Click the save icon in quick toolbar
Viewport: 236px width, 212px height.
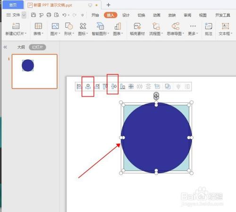(34, 15)
